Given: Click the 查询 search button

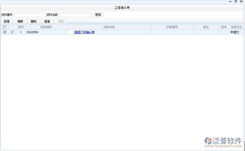Looking at the screenshot, I should [x=98, y=15].
